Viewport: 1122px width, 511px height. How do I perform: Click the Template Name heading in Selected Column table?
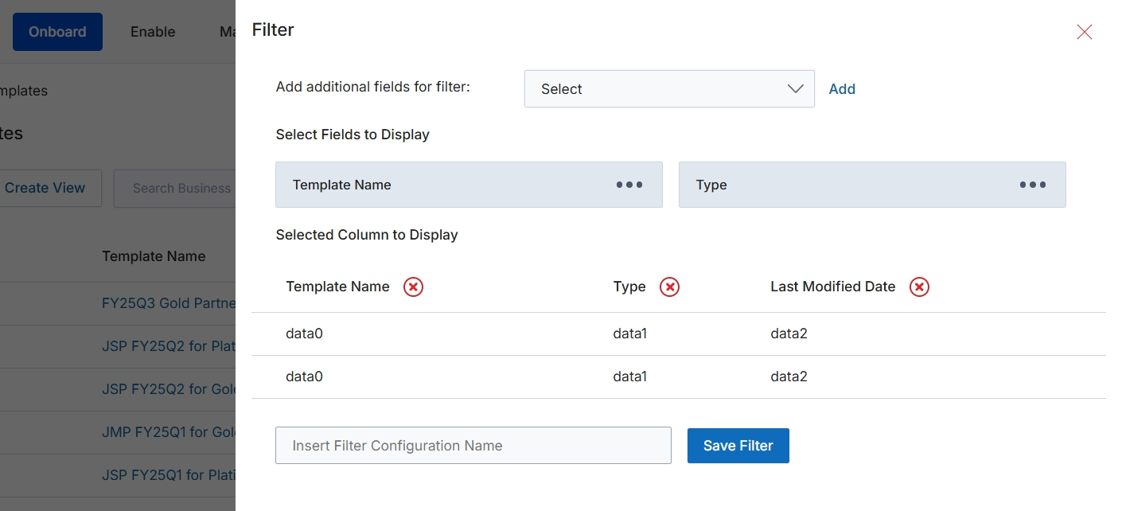tap(337, 287)
